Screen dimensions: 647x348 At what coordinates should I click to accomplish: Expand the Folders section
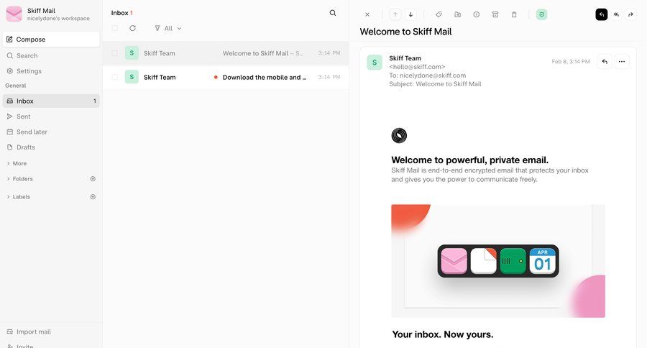pyautogui.click(x=20, y=179)
